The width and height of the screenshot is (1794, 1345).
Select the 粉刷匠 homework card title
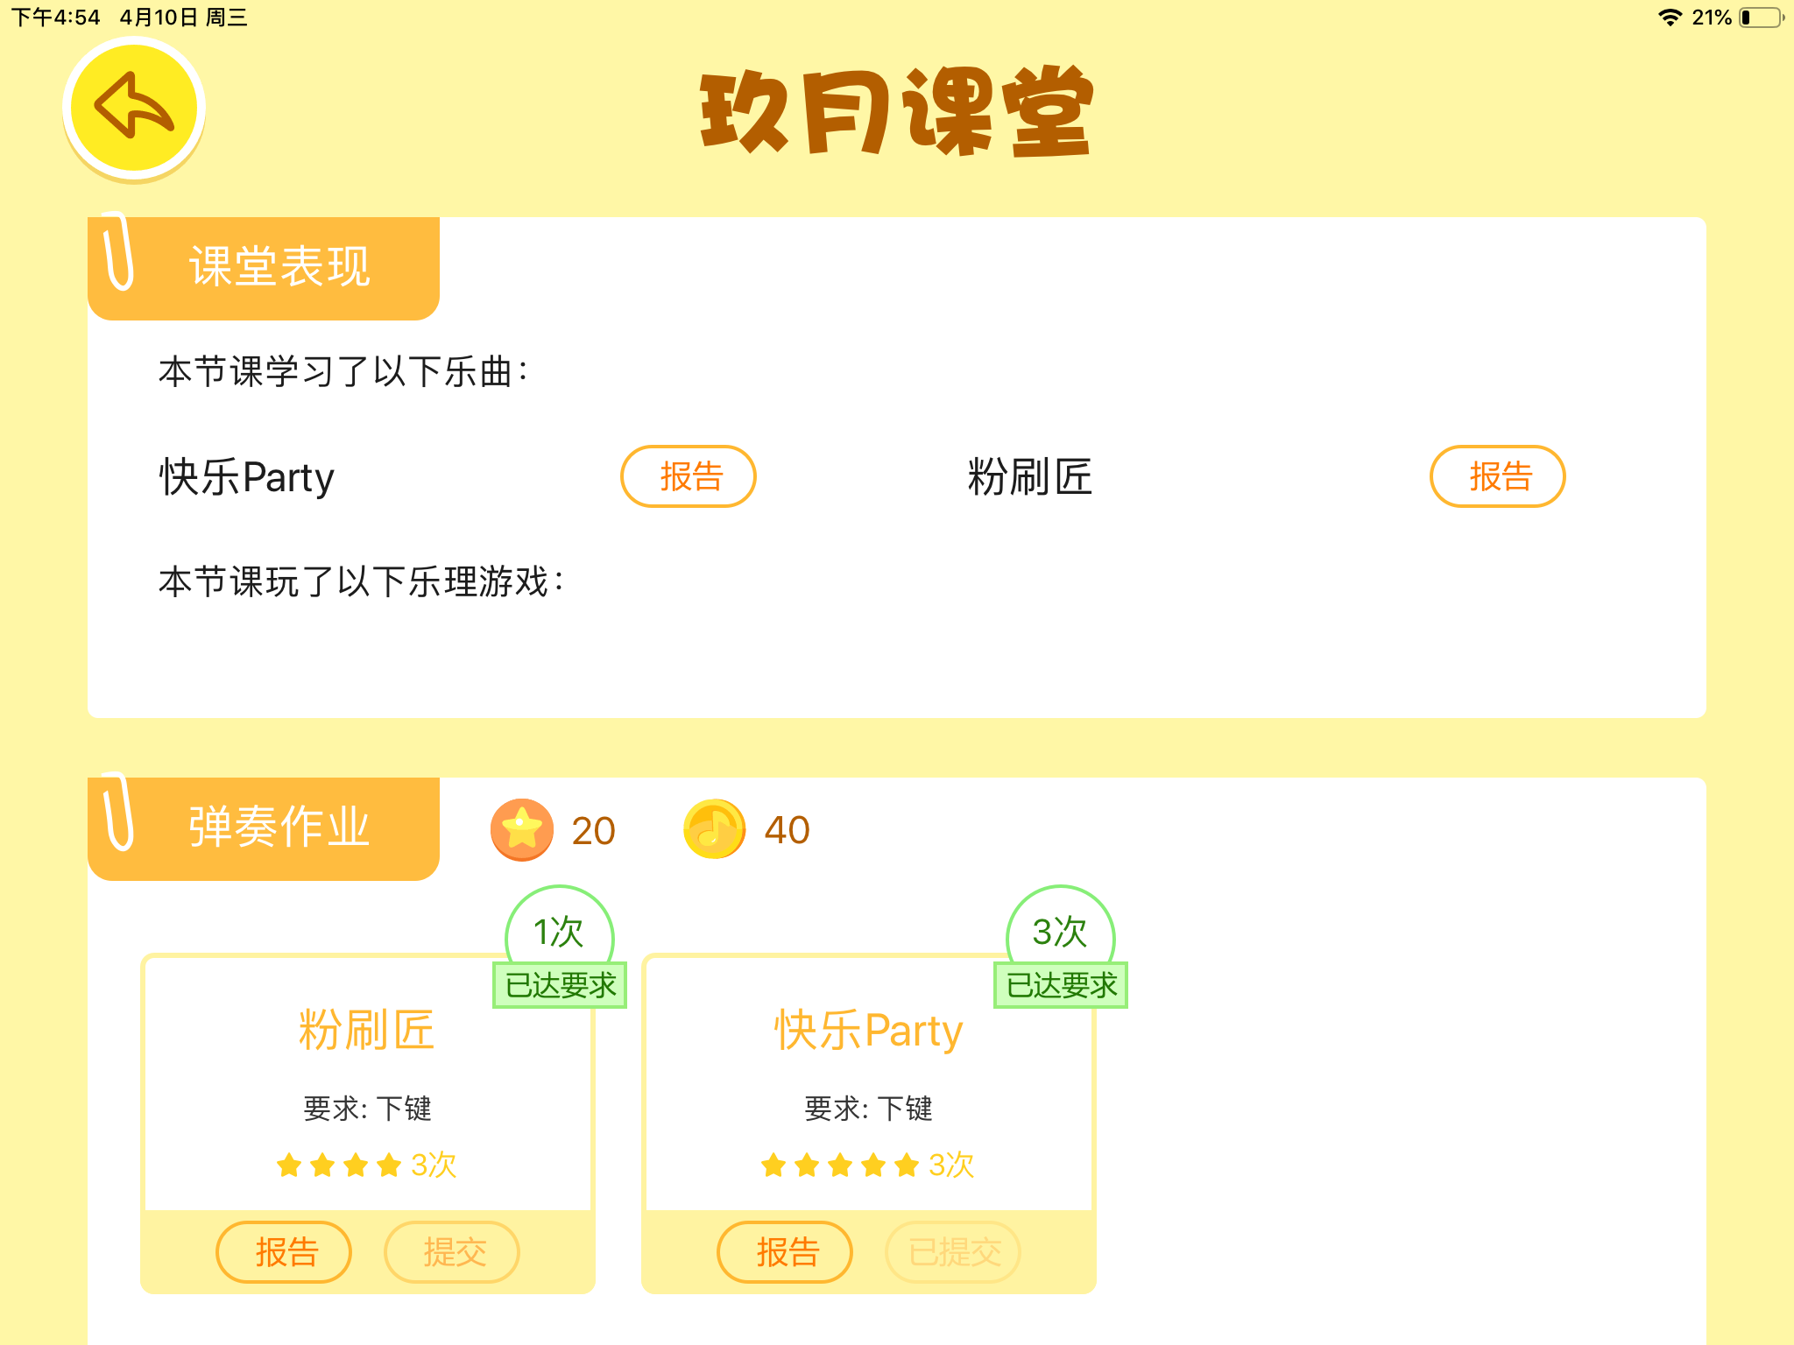click(367, 1031)
